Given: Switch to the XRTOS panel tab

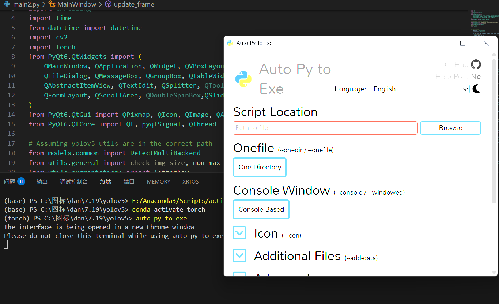Looking at the screenshot, I should (x=190, y=181).
